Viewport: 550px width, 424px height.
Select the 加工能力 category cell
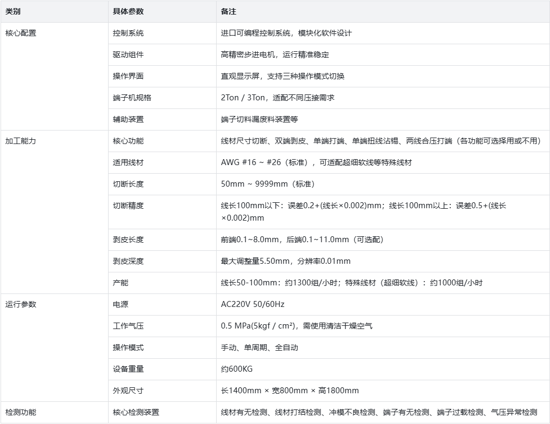pyautogui.click(x=21, y=141)
